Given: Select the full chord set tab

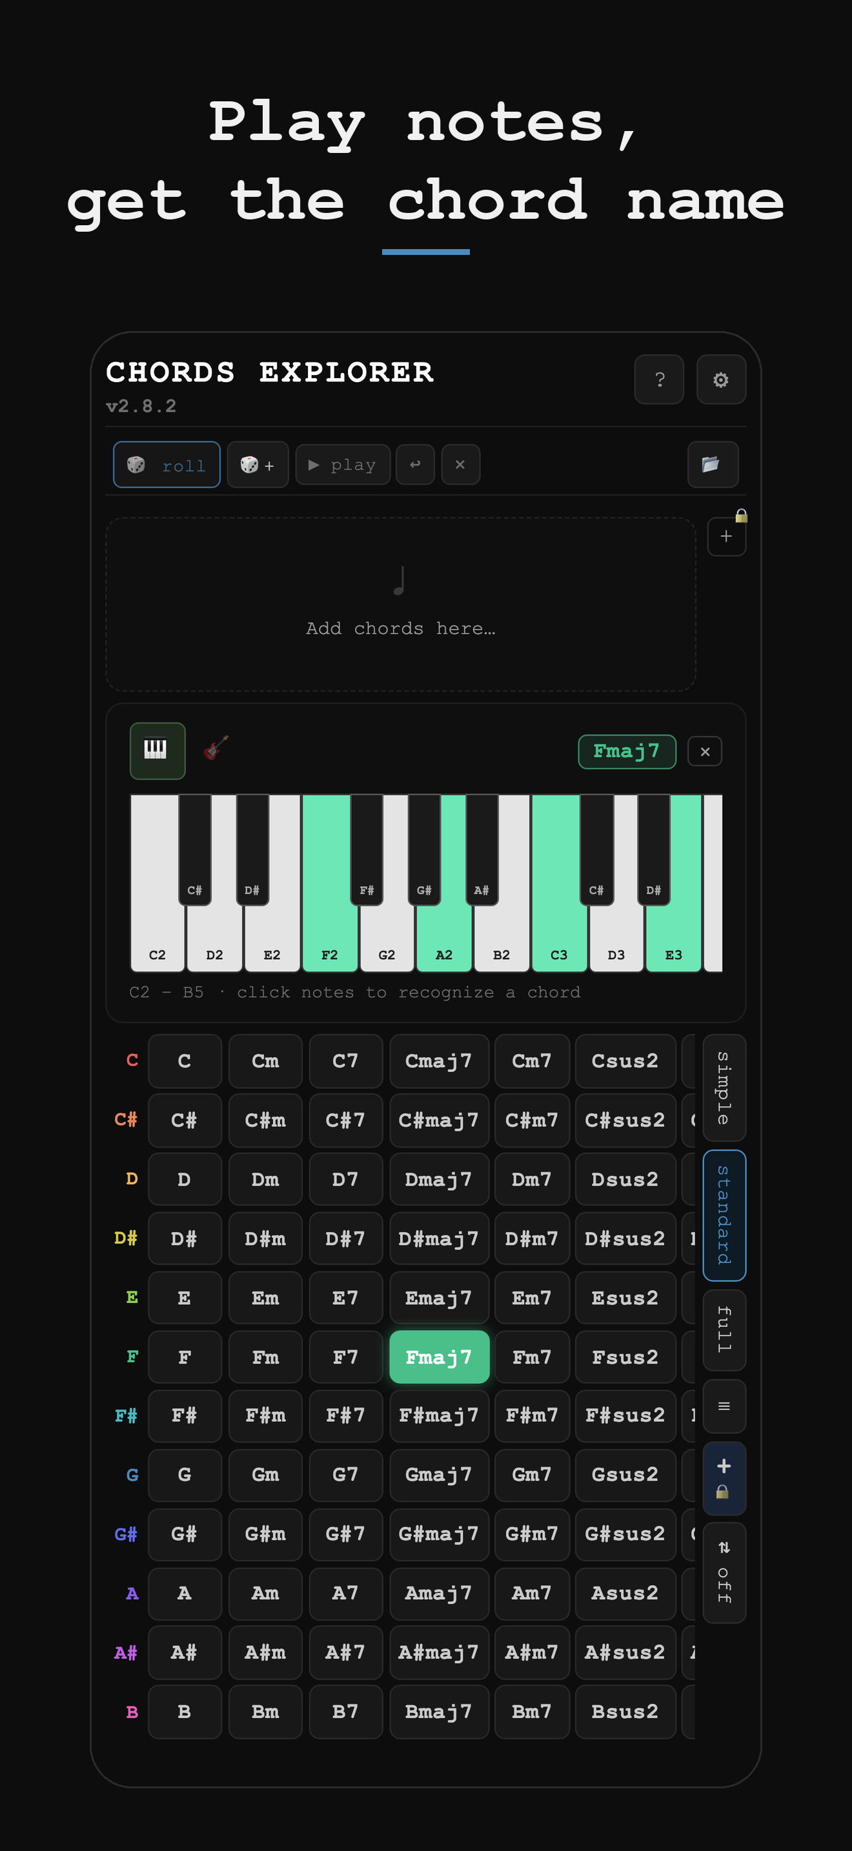Looking at the screenshot, I should coord(724,1330).
